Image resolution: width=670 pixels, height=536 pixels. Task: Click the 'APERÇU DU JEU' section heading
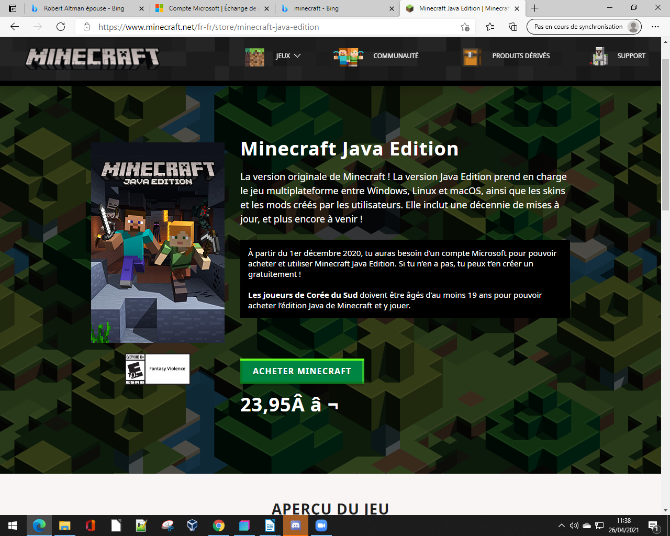pyautogui.click(x=330, y=509)
